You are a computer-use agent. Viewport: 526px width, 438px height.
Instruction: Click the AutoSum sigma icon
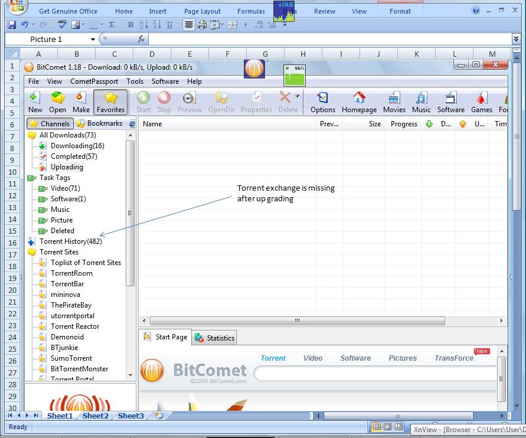112,24
